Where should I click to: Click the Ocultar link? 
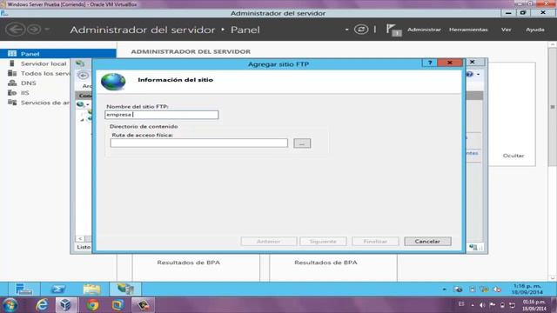click(x=513, y=156)
